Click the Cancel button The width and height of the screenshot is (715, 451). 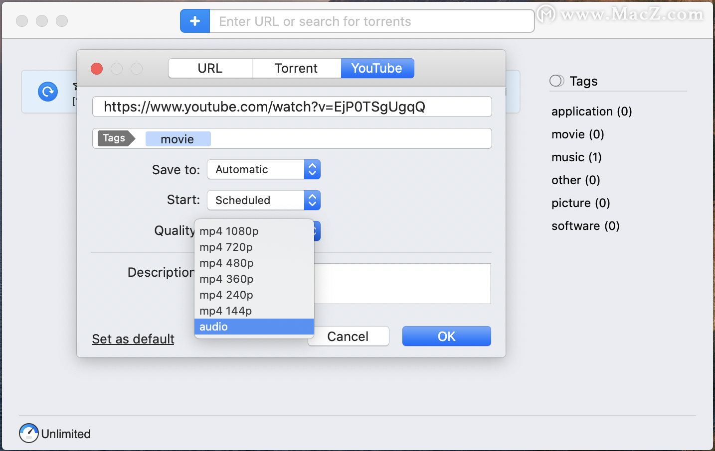click(x=348, y=337)
